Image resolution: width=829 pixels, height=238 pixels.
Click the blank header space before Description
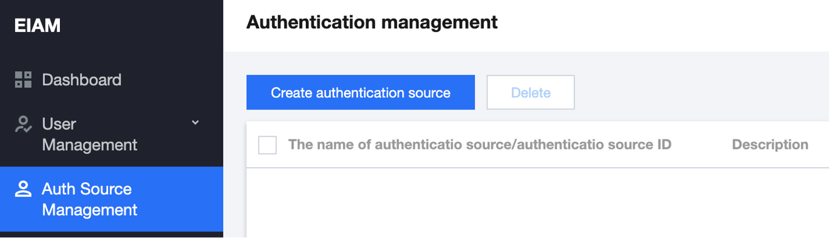(702, 145)
